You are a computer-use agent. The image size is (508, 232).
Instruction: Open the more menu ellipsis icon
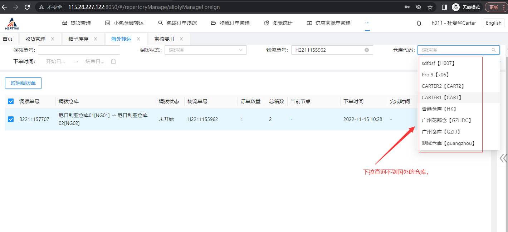367,23
